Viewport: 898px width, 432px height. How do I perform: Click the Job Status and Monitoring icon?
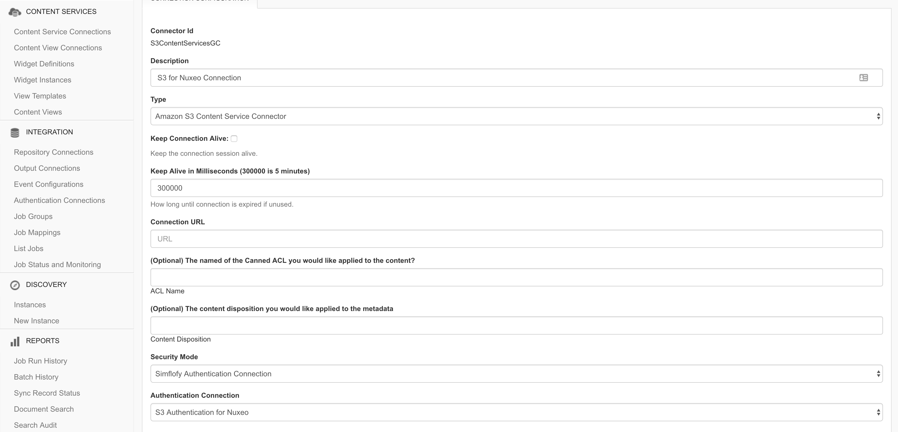pos(57,264)
